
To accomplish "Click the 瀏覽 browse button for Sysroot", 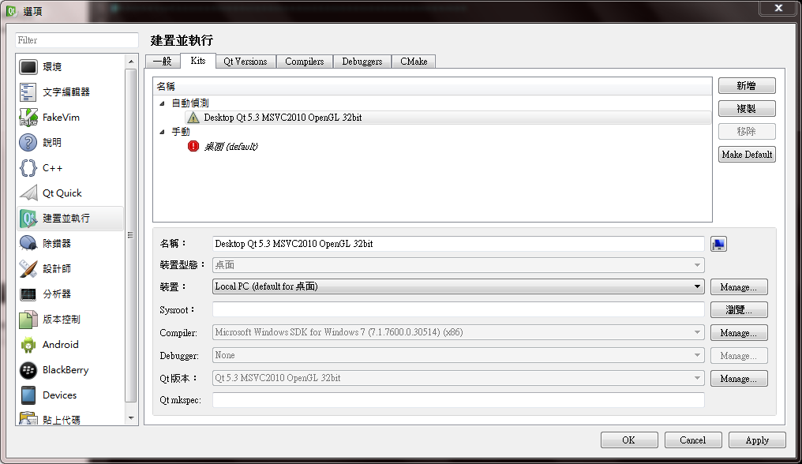I will click(739, 309).
